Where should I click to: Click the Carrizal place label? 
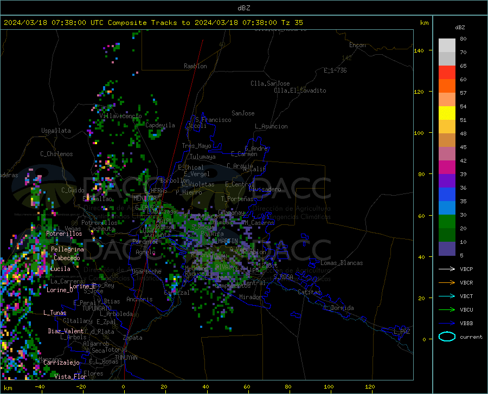click(176, 293)
